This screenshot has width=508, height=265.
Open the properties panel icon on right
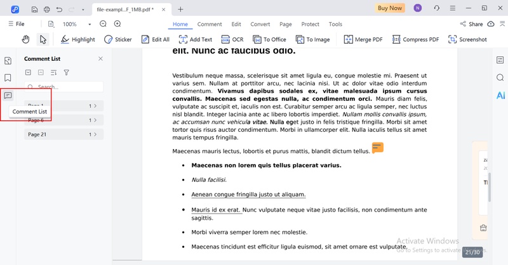point(500,60)
